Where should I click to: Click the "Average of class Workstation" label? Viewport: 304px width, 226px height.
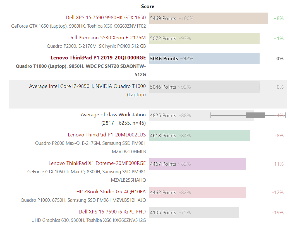pos(113,115)
